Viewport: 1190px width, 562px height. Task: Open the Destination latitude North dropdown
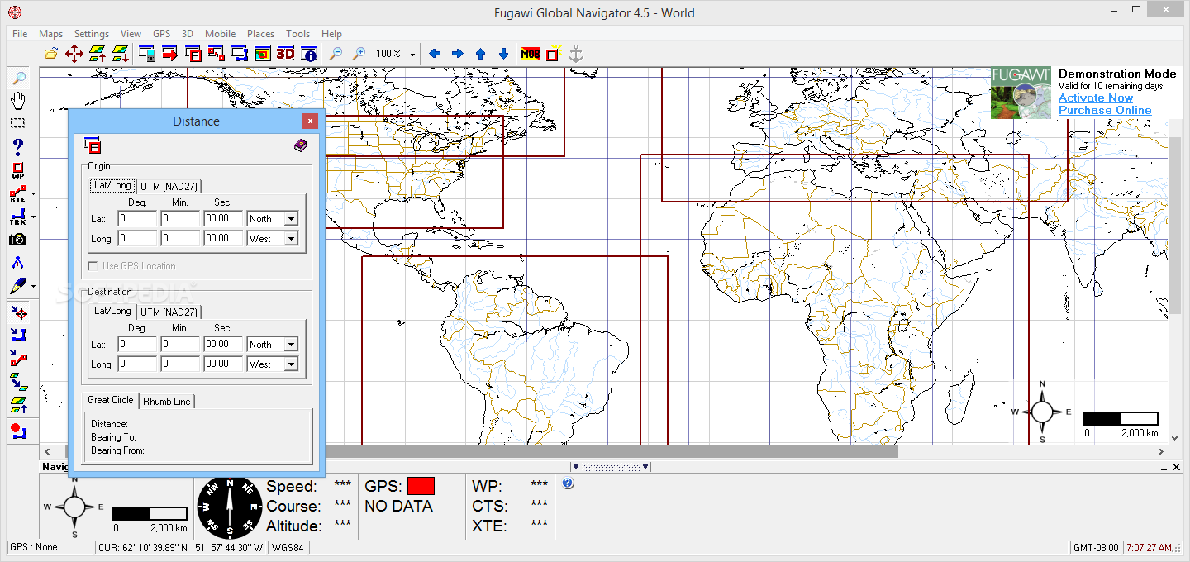(291, 345)
